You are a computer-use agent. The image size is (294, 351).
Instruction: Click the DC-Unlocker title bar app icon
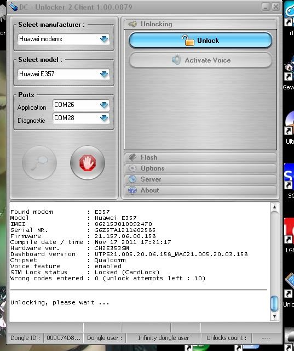[13, 6]
